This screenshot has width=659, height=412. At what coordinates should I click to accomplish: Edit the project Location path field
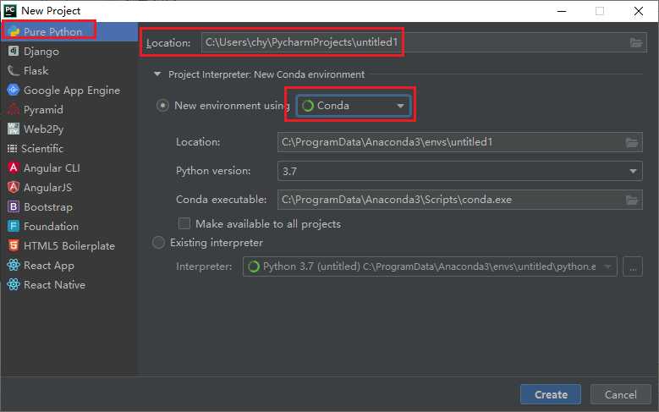coord(424,42)
